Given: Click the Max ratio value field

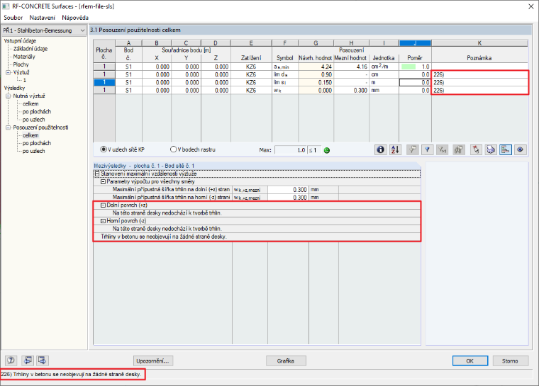Looking at the screenshot, I should [x=291, y=150].
